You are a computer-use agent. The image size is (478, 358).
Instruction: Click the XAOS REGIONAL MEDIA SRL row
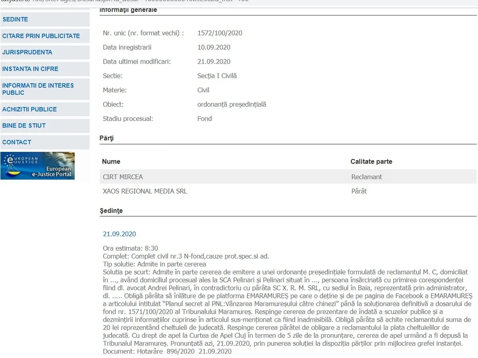145,191
